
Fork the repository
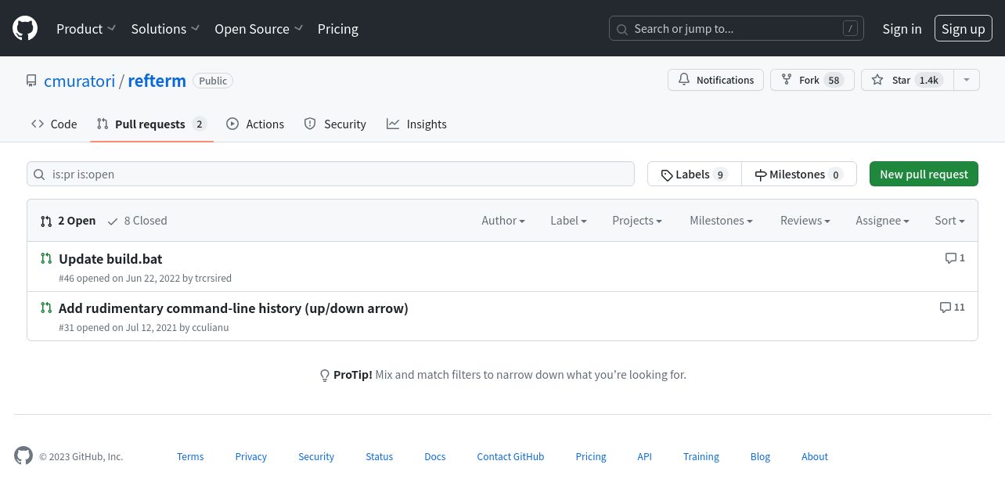point(812,80)
